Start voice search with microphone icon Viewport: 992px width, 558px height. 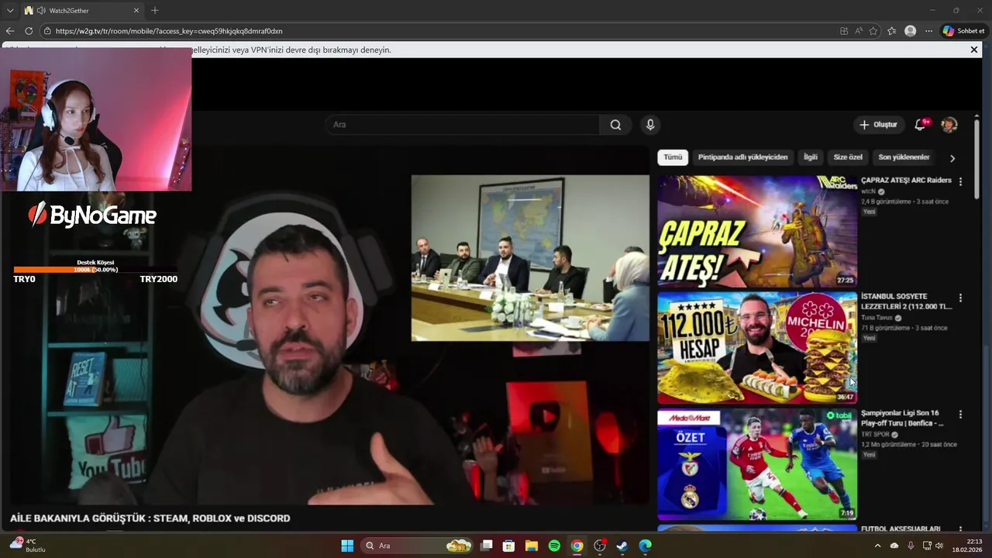pyautogui.click(x=650, y=125)
